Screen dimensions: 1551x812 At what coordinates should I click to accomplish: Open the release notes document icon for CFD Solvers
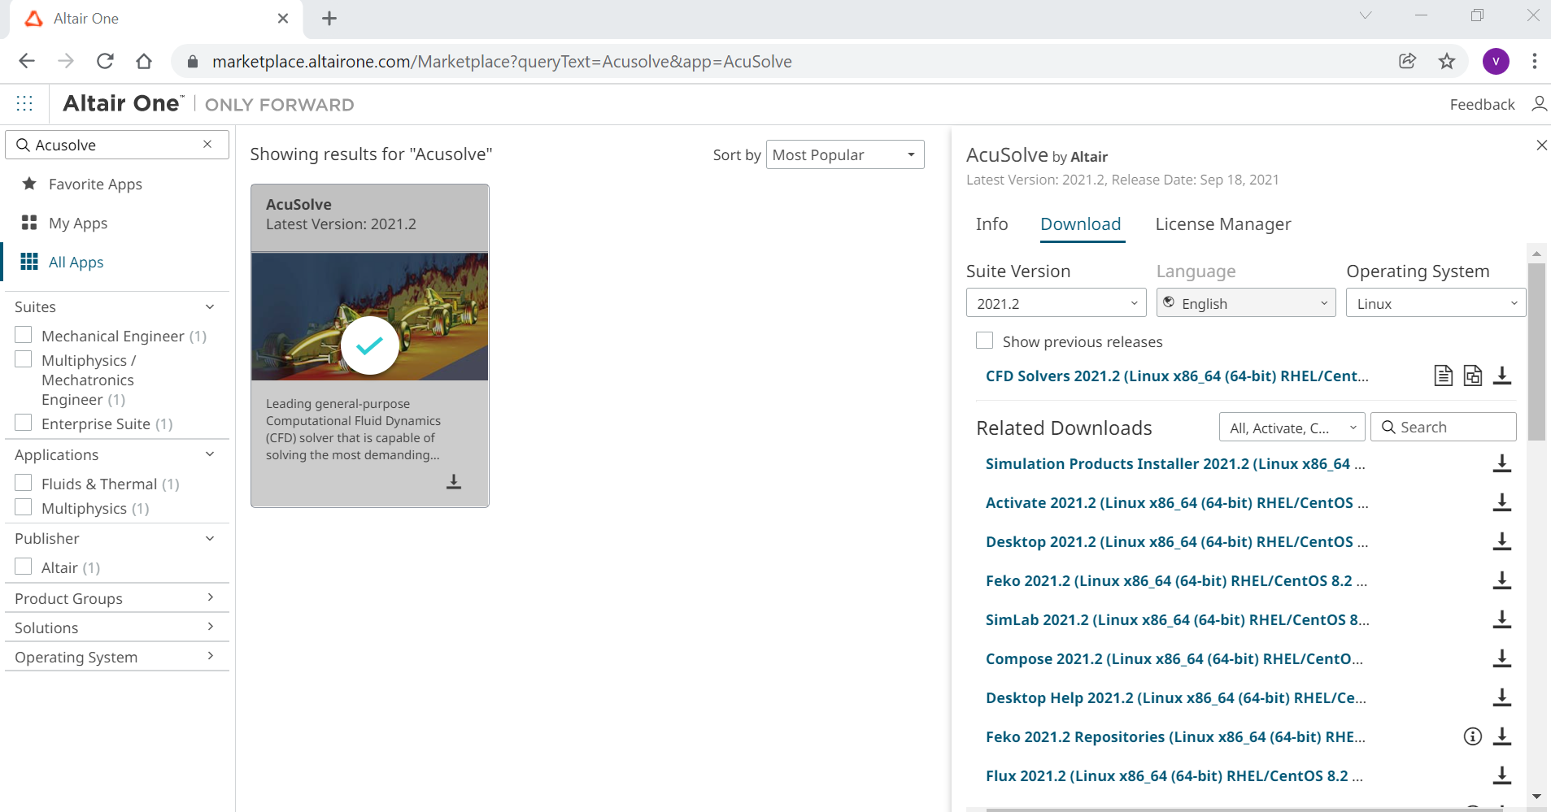[1443, 376]
